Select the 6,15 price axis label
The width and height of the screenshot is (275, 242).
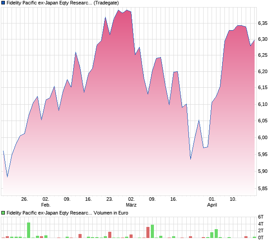pyautogui.click(x=263, y=87)
